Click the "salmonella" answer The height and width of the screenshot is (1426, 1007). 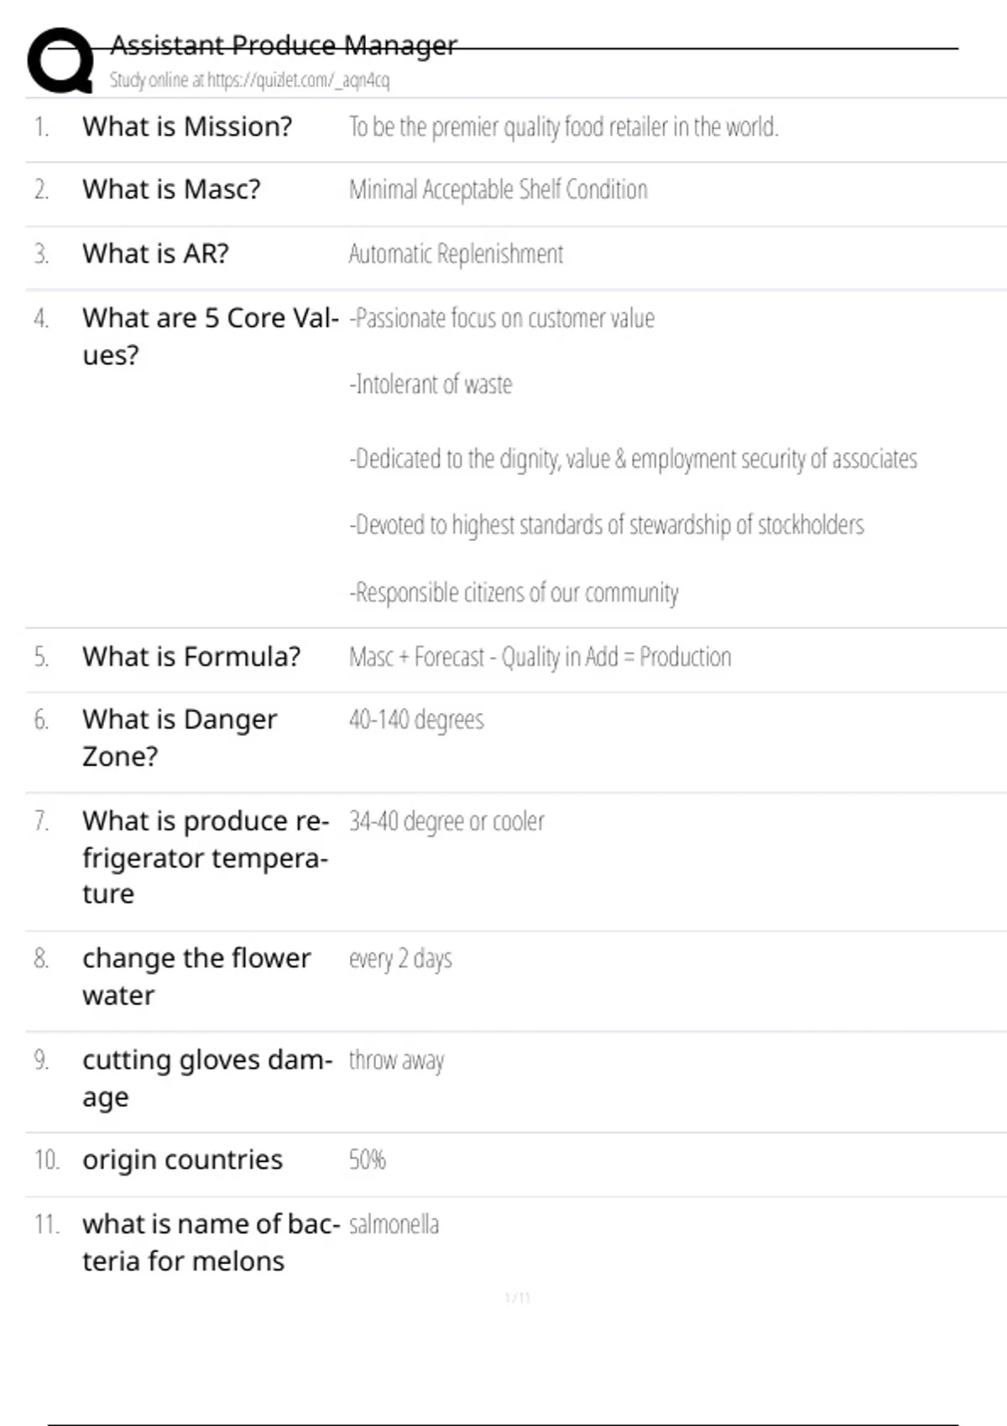click(x=394, y=1225)
